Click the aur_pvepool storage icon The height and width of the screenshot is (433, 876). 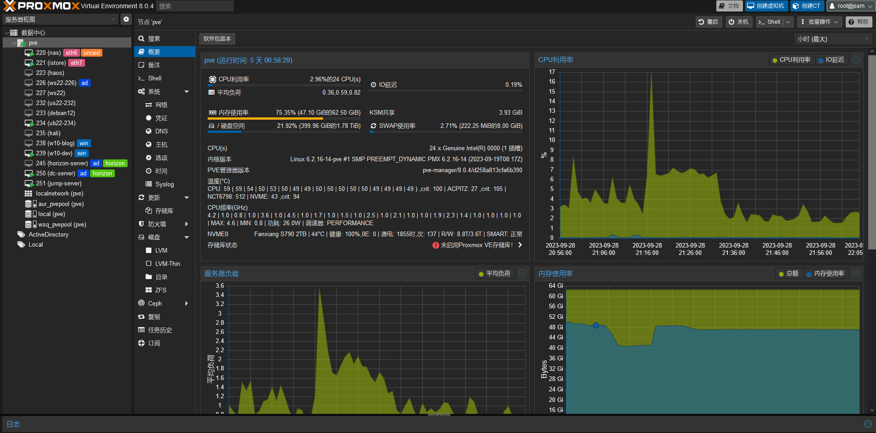point(30,204)
